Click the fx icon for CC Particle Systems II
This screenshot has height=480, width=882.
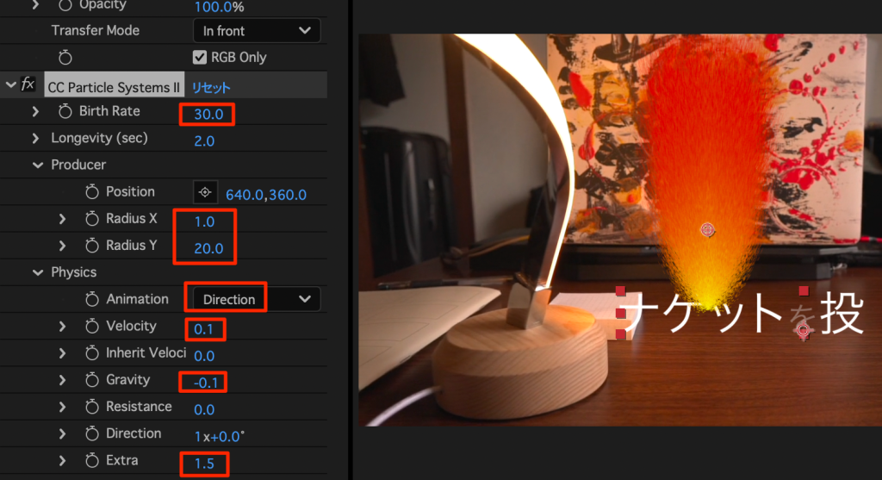(28, 84)
